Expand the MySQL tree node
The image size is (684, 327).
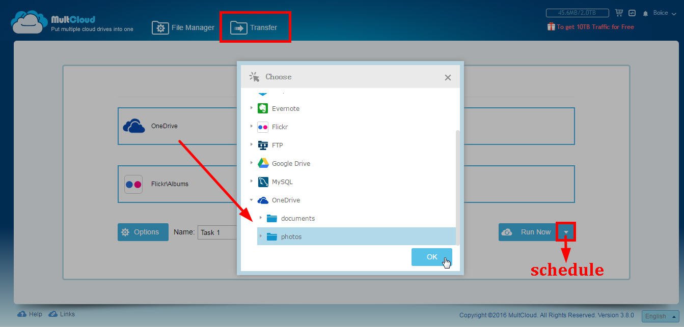pos(252,182)
